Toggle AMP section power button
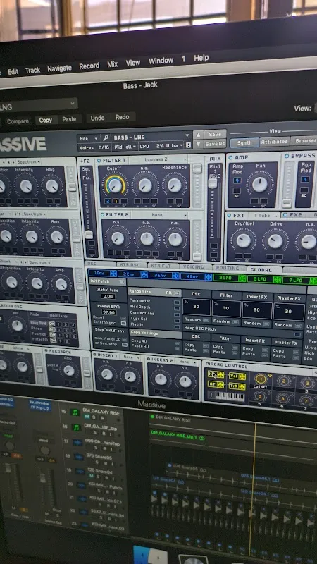This screenshot has width=317, height=564. [231, 157]
